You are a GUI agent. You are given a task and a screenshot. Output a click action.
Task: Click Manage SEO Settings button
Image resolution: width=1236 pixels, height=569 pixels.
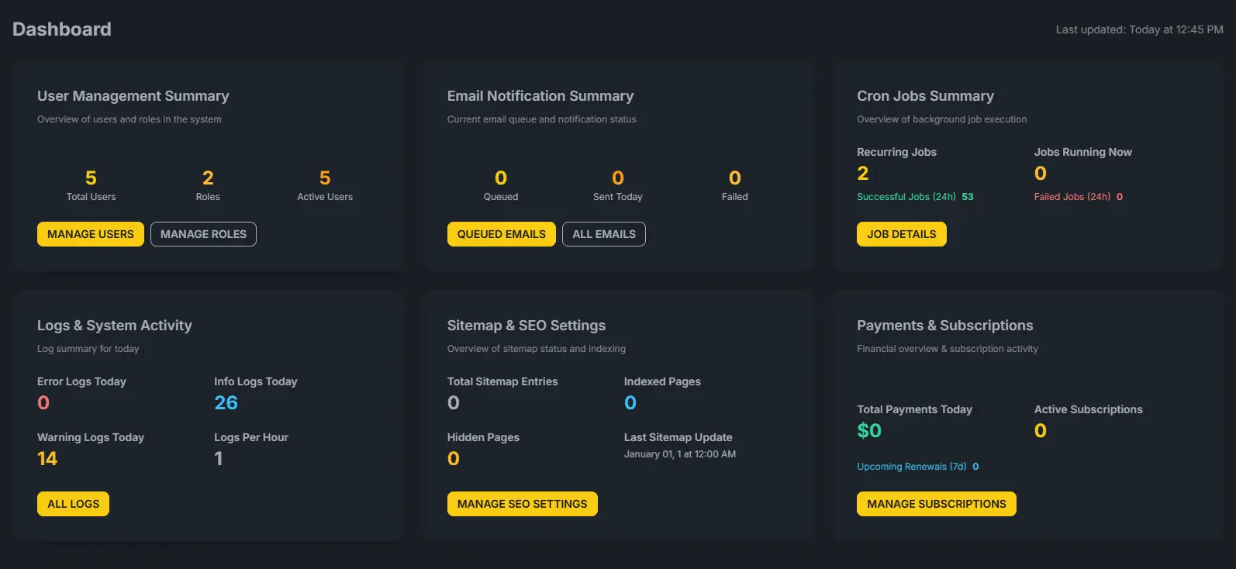tap(522, 504)
